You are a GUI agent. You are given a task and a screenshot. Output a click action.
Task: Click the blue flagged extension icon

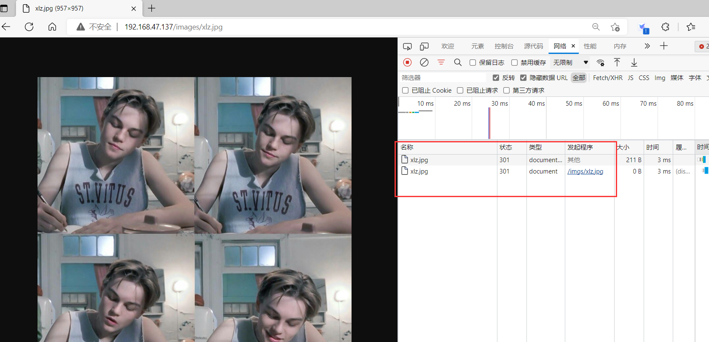point(644,28)
